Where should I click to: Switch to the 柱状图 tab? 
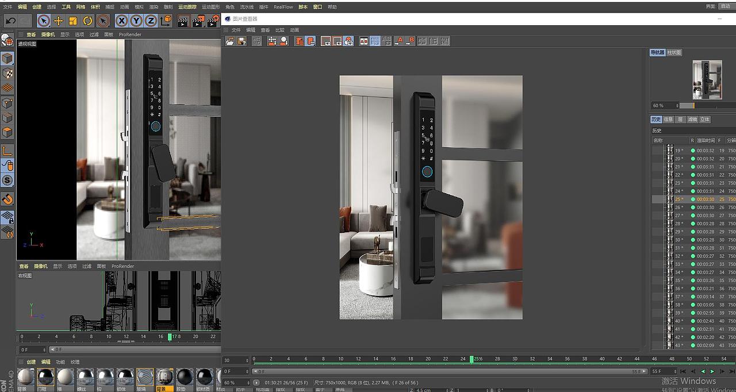(x=674, y=52)
